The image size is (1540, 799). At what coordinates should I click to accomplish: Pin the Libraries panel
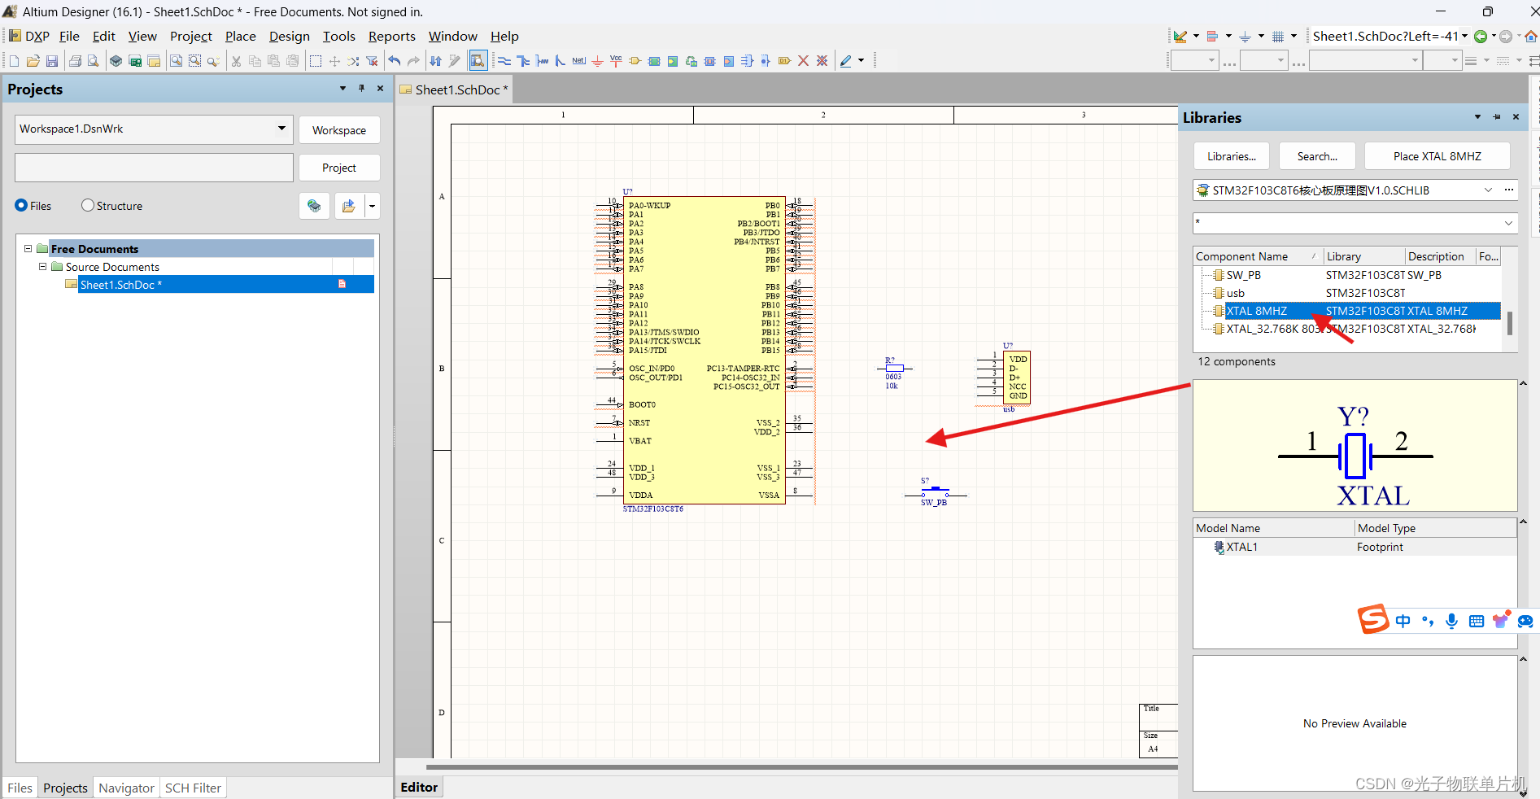coord(1497,117)
